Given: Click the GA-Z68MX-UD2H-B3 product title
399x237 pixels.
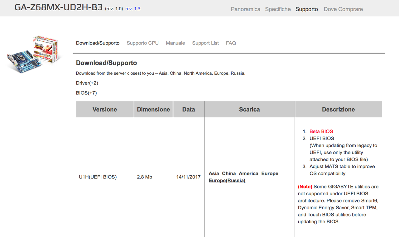Looking at the screenshot, I should click(59, 8).
